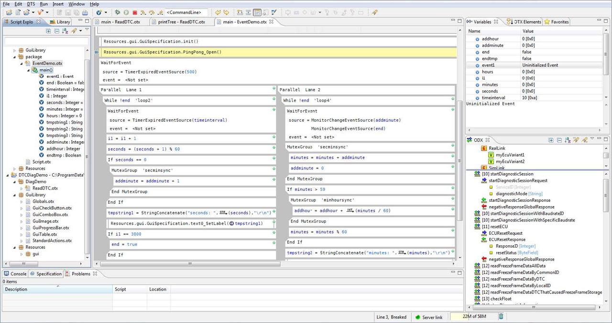Click the Description column header in Problems
This screenshot has height=323, width=612.
57,289
